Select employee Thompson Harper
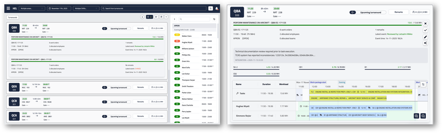Image resolution: width=442 pixels, height=133 pixels. [195, 79]
